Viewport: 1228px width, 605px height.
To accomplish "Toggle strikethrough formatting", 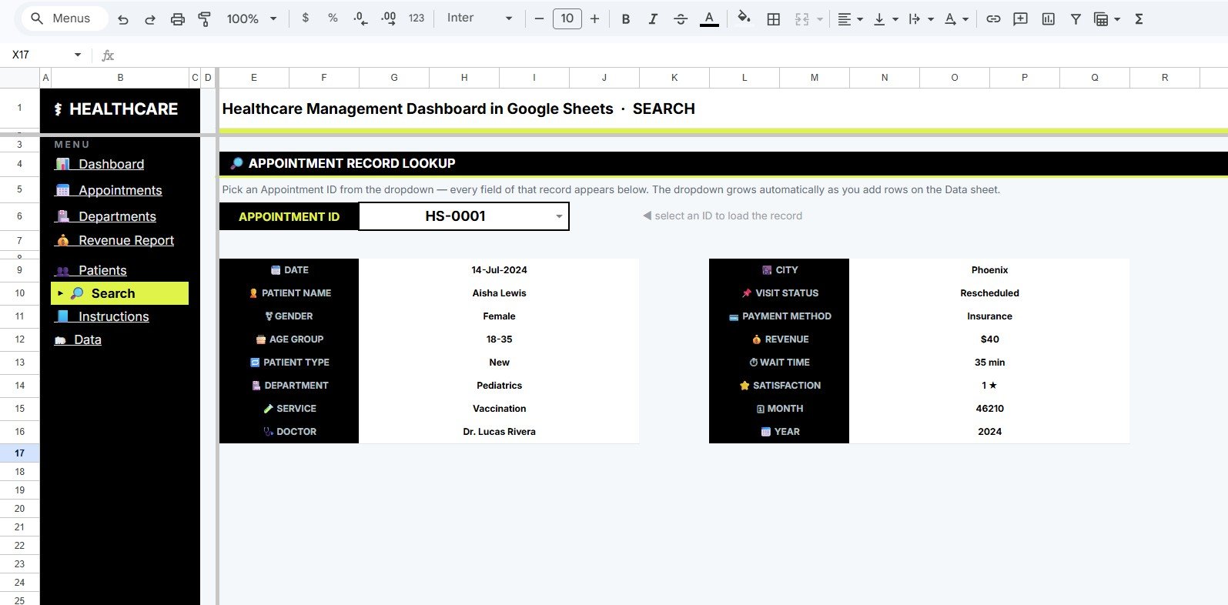I will point(681,18).
